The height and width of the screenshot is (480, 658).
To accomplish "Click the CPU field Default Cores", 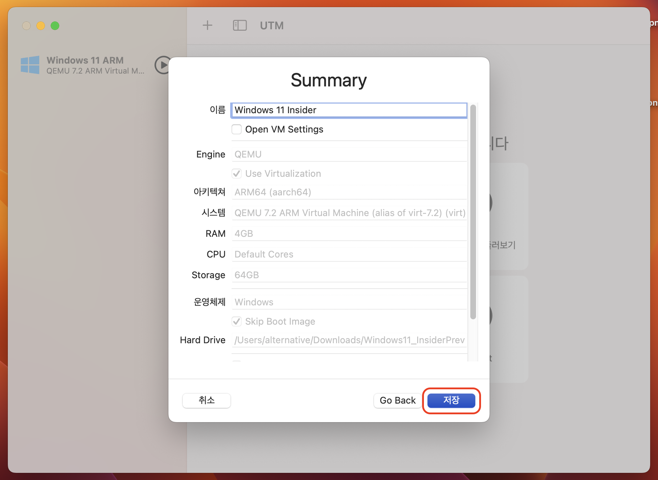I will tap(349, 254).
